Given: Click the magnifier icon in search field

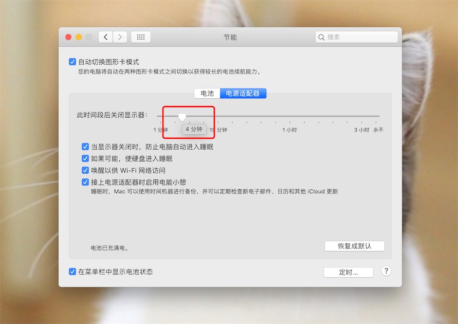Looking at the screenshot, I should click(321, 38).
